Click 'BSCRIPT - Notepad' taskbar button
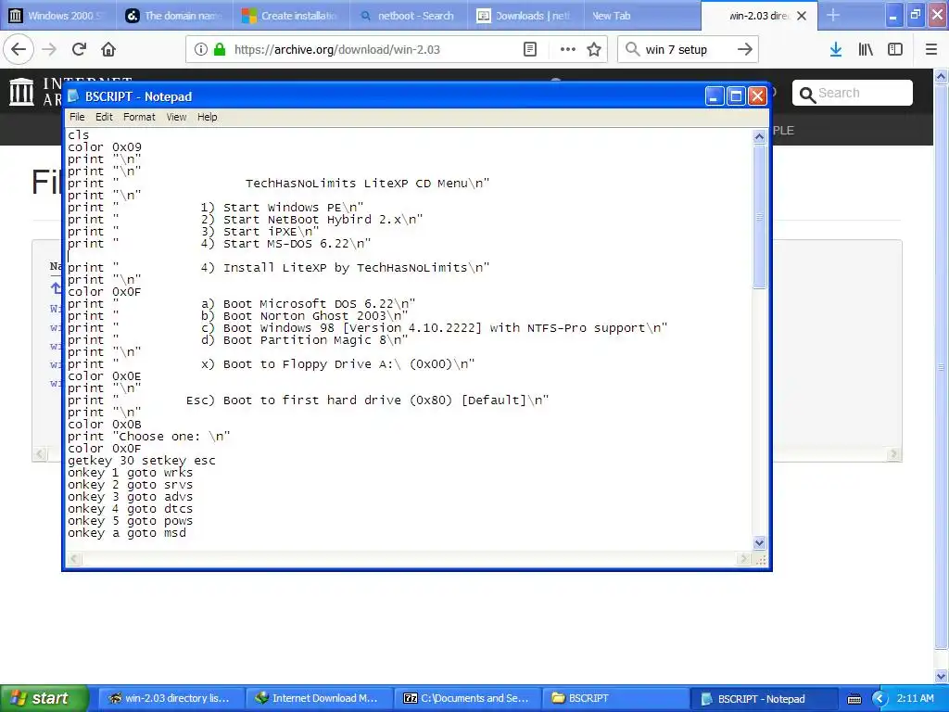The width and height of the screenshot is (949, 712). click(x=764, y=699)
